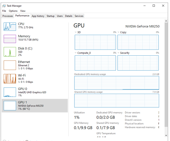
Task: Select GPU 1 NVIDIA GeForce MX250 thumbnail
Action: [x=10, y=106]
